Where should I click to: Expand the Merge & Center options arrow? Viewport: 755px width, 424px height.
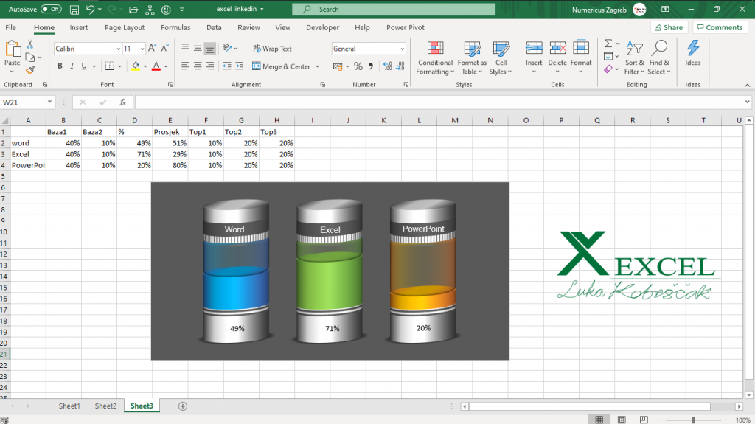click(x=317, y=66)
